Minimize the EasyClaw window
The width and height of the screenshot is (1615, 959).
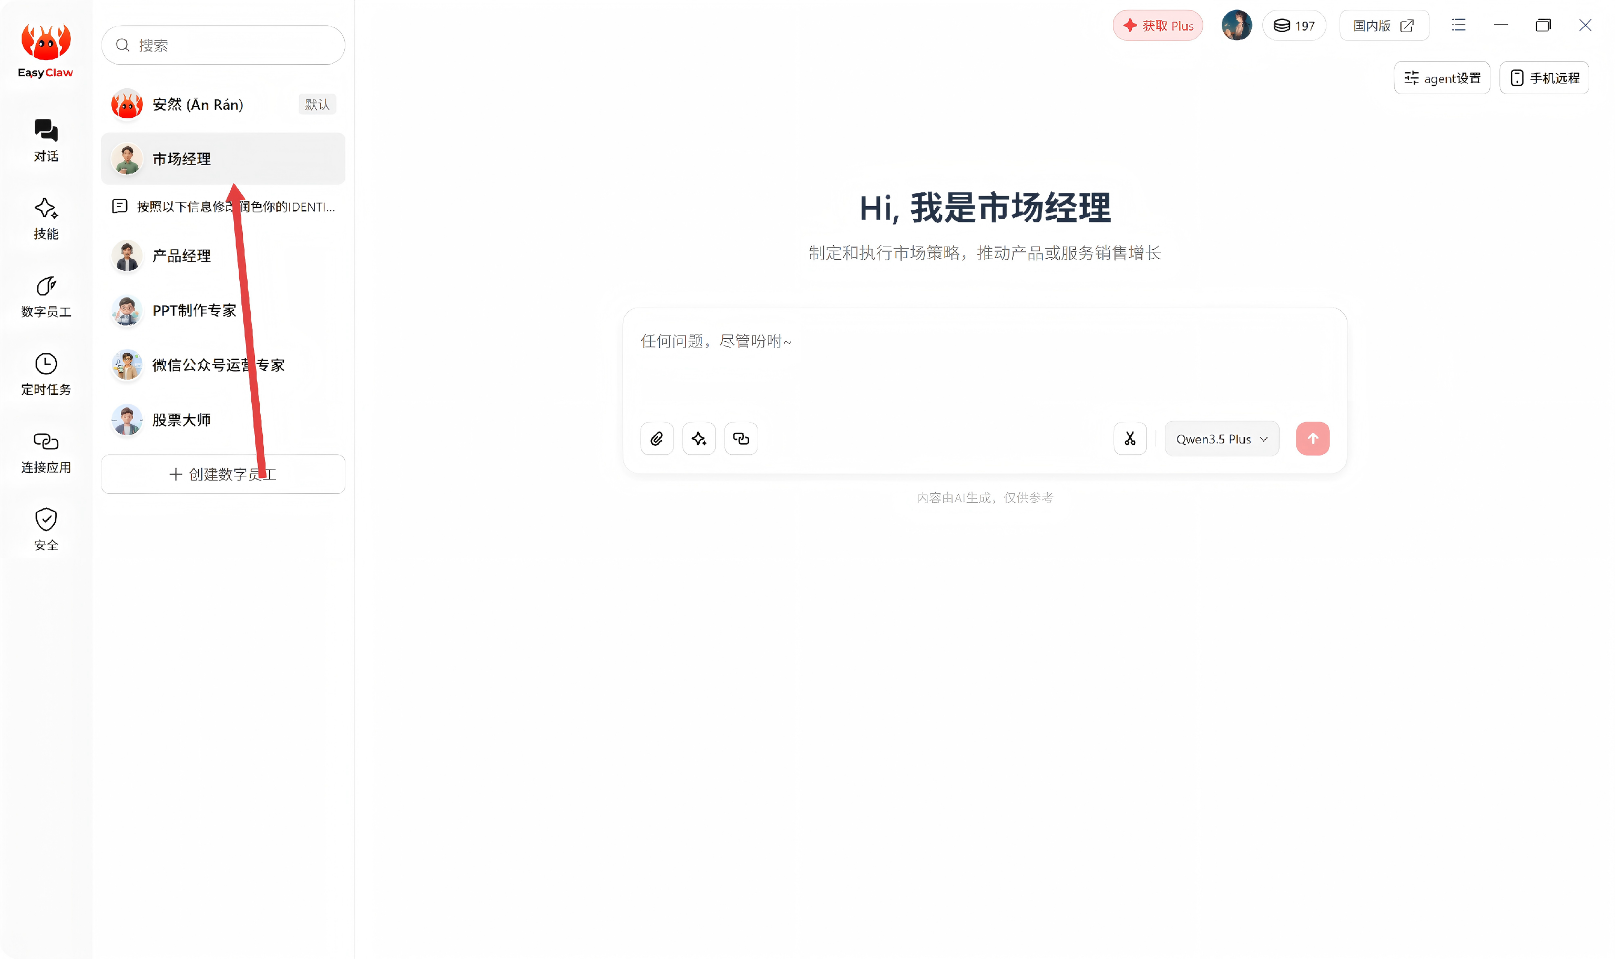1501,25
